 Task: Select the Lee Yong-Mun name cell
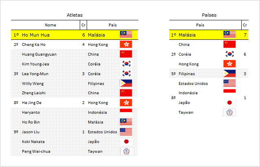pyautogui.click(x=35, y=74)
